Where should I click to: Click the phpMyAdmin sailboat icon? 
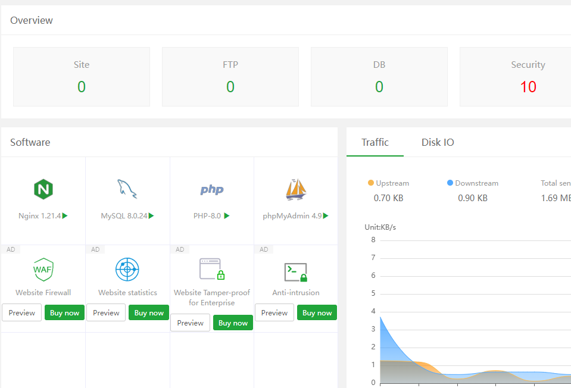pos(296,189)
